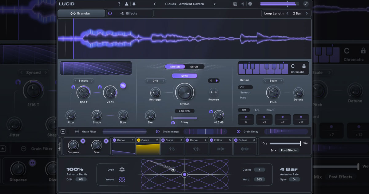This screenshot has width=369, height=194.
Task: Expand the panel with the up-arrow button
Action: coord(63,131)
